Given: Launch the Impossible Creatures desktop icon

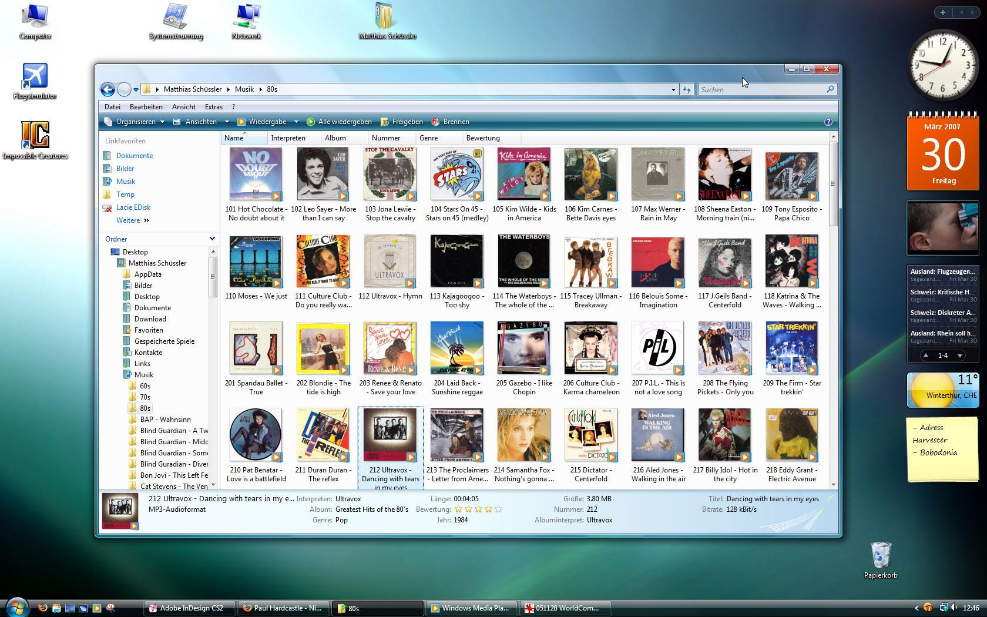Looking at the screenshot, I should (35, 135).
